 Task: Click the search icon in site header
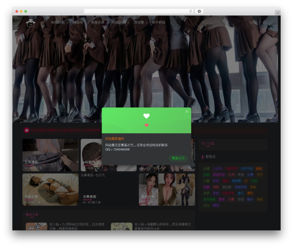pos(251,23)
